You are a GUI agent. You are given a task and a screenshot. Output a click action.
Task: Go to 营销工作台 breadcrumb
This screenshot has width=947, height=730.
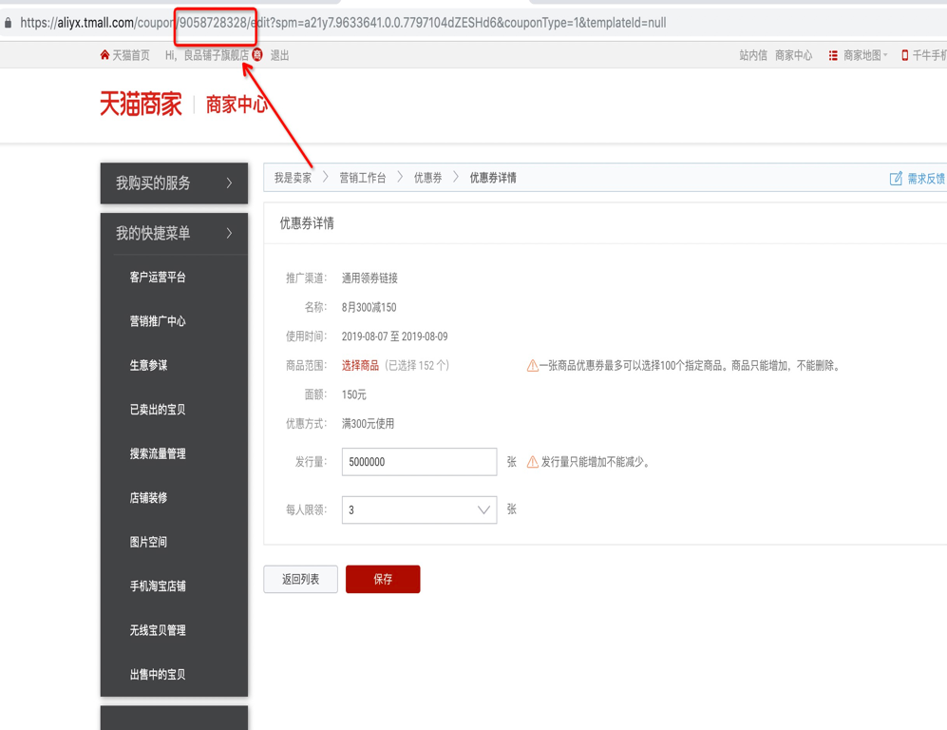(363, 178)
